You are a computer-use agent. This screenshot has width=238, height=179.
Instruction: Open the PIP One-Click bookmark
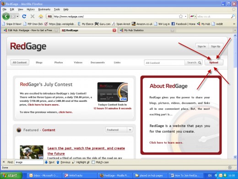[33, 24]
